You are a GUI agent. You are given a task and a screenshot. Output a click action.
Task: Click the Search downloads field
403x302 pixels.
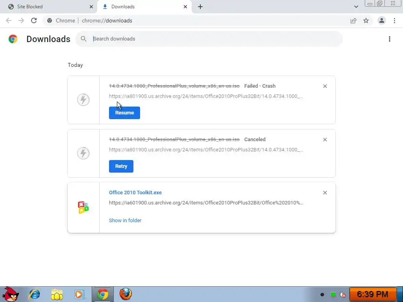coord(209,39)
